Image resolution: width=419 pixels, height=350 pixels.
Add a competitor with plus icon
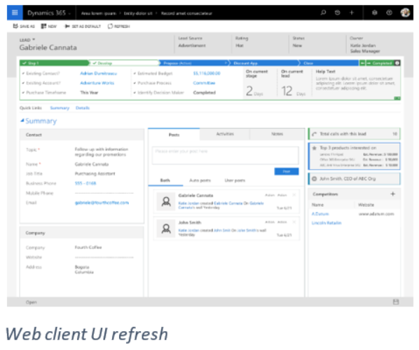pyautogui.click(x=392, y=194)
